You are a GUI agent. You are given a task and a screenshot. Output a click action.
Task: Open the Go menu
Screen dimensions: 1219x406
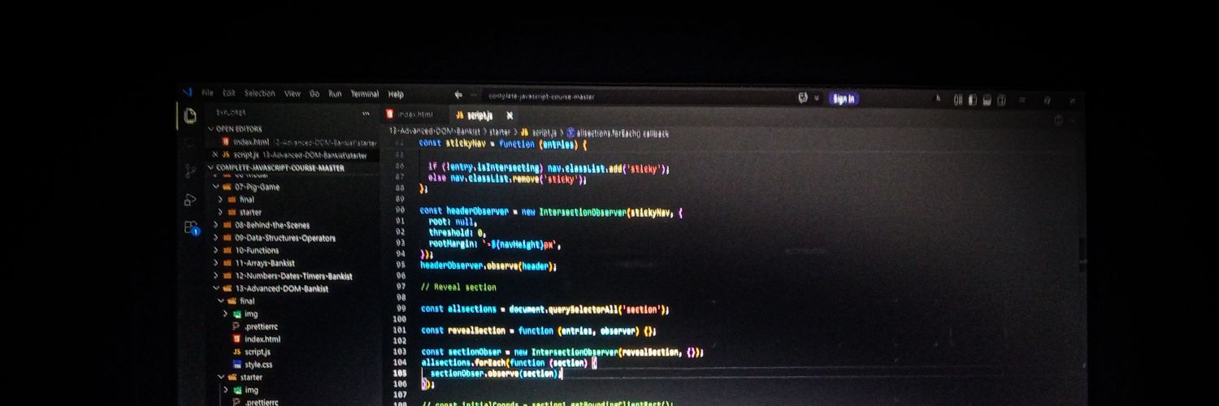tap(315, 93)
